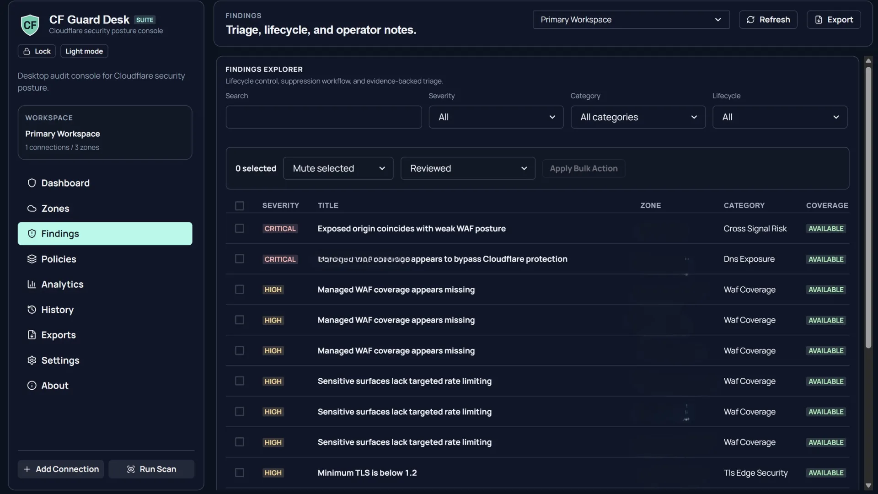Click the Cross Signal Risk category cell
878x494 pixels.
(x=755, y=228)
